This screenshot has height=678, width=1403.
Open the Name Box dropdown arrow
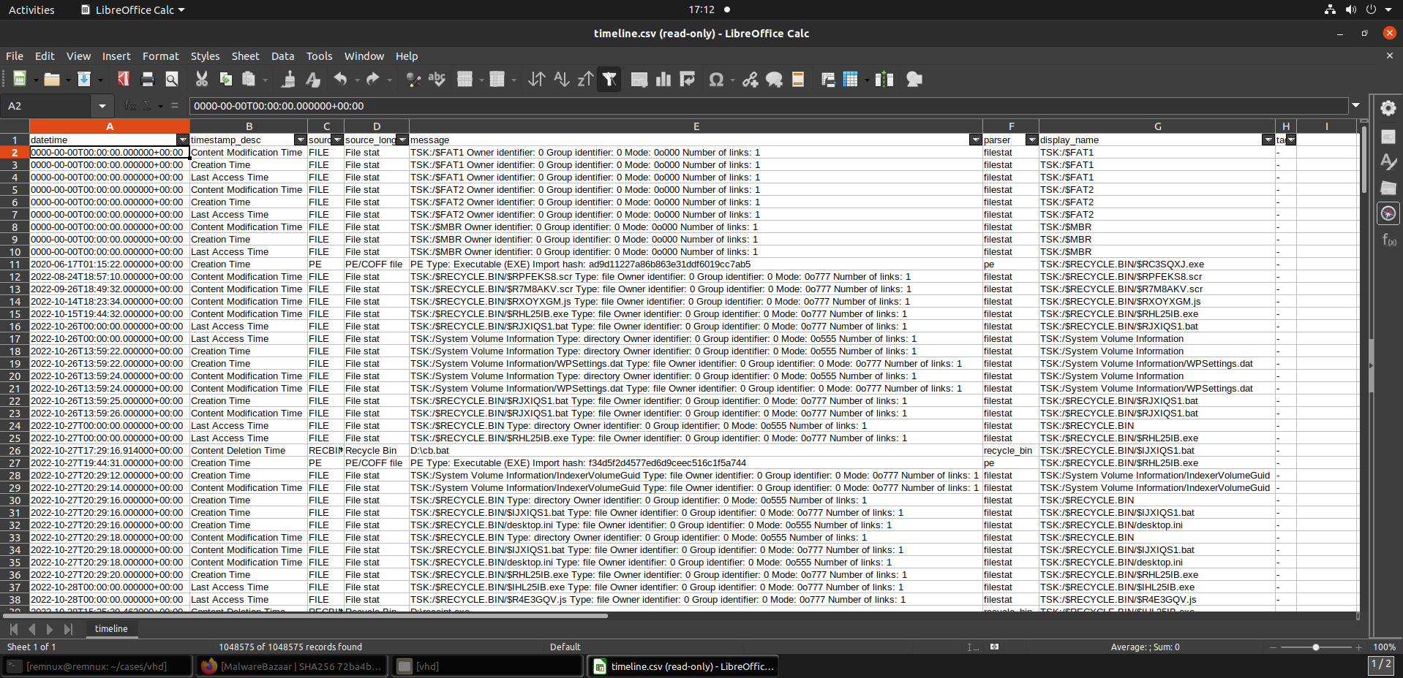click(102, 106)
